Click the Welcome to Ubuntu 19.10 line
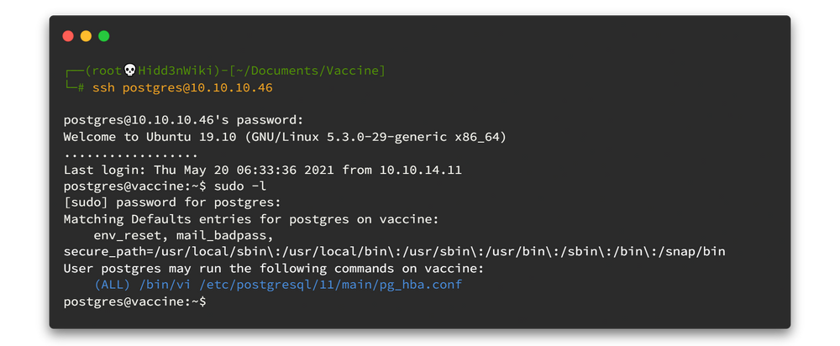The height and width of the screenshot is (346, 840). click(x=285, y=136)
